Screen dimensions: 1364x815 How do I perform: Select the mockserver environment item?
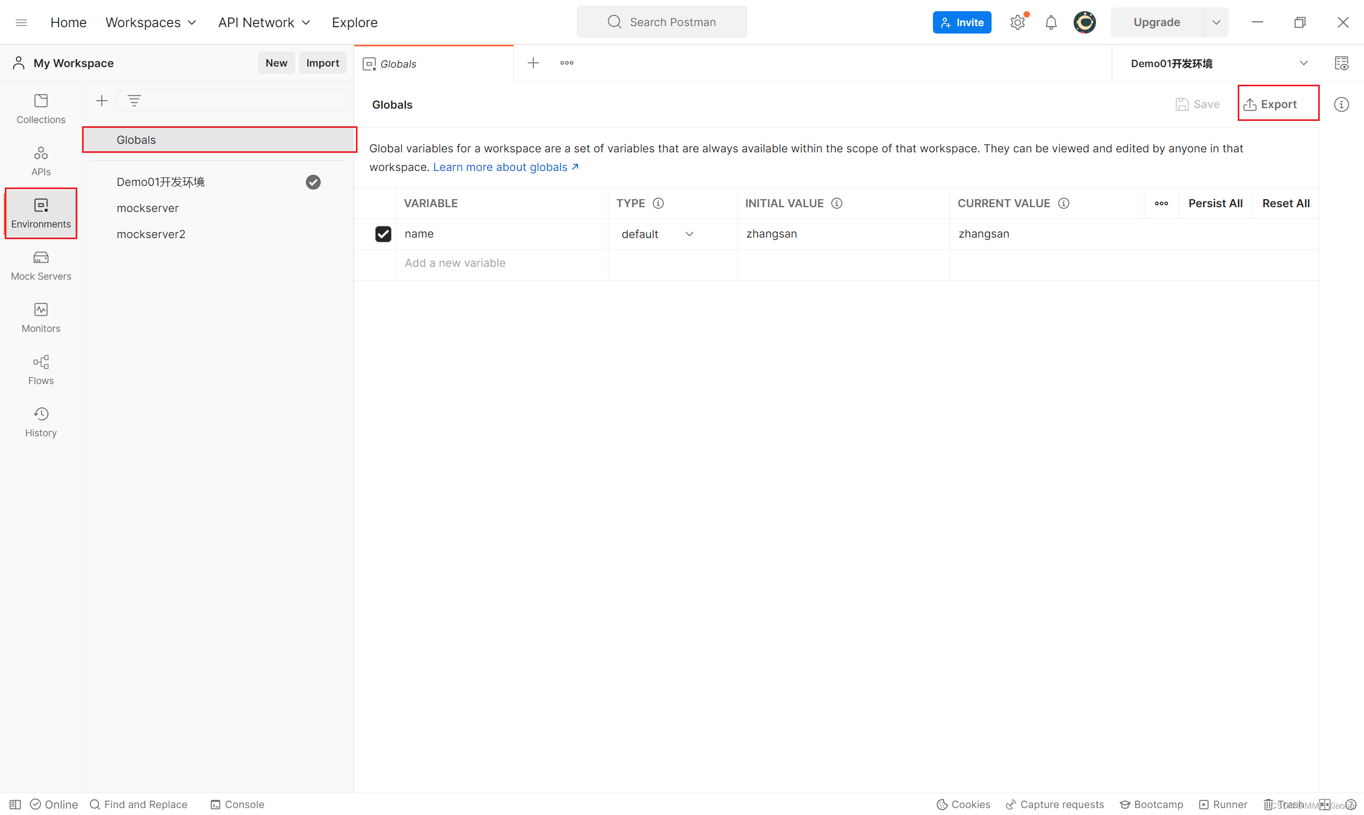coord(148,208)
